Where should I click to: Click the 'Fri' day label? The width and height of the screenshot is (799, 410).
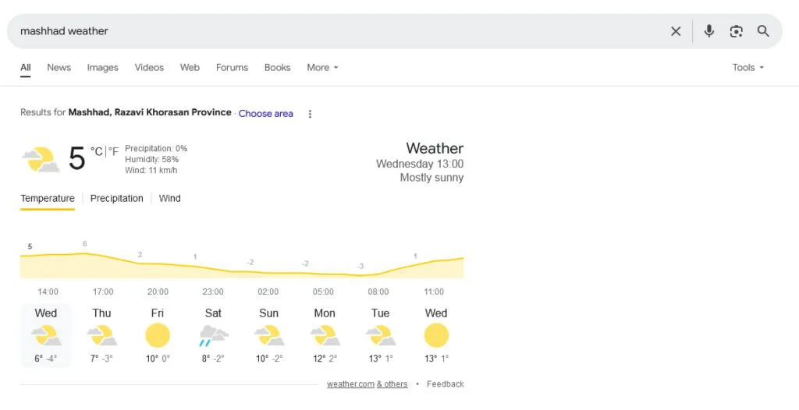coord(158,313)
